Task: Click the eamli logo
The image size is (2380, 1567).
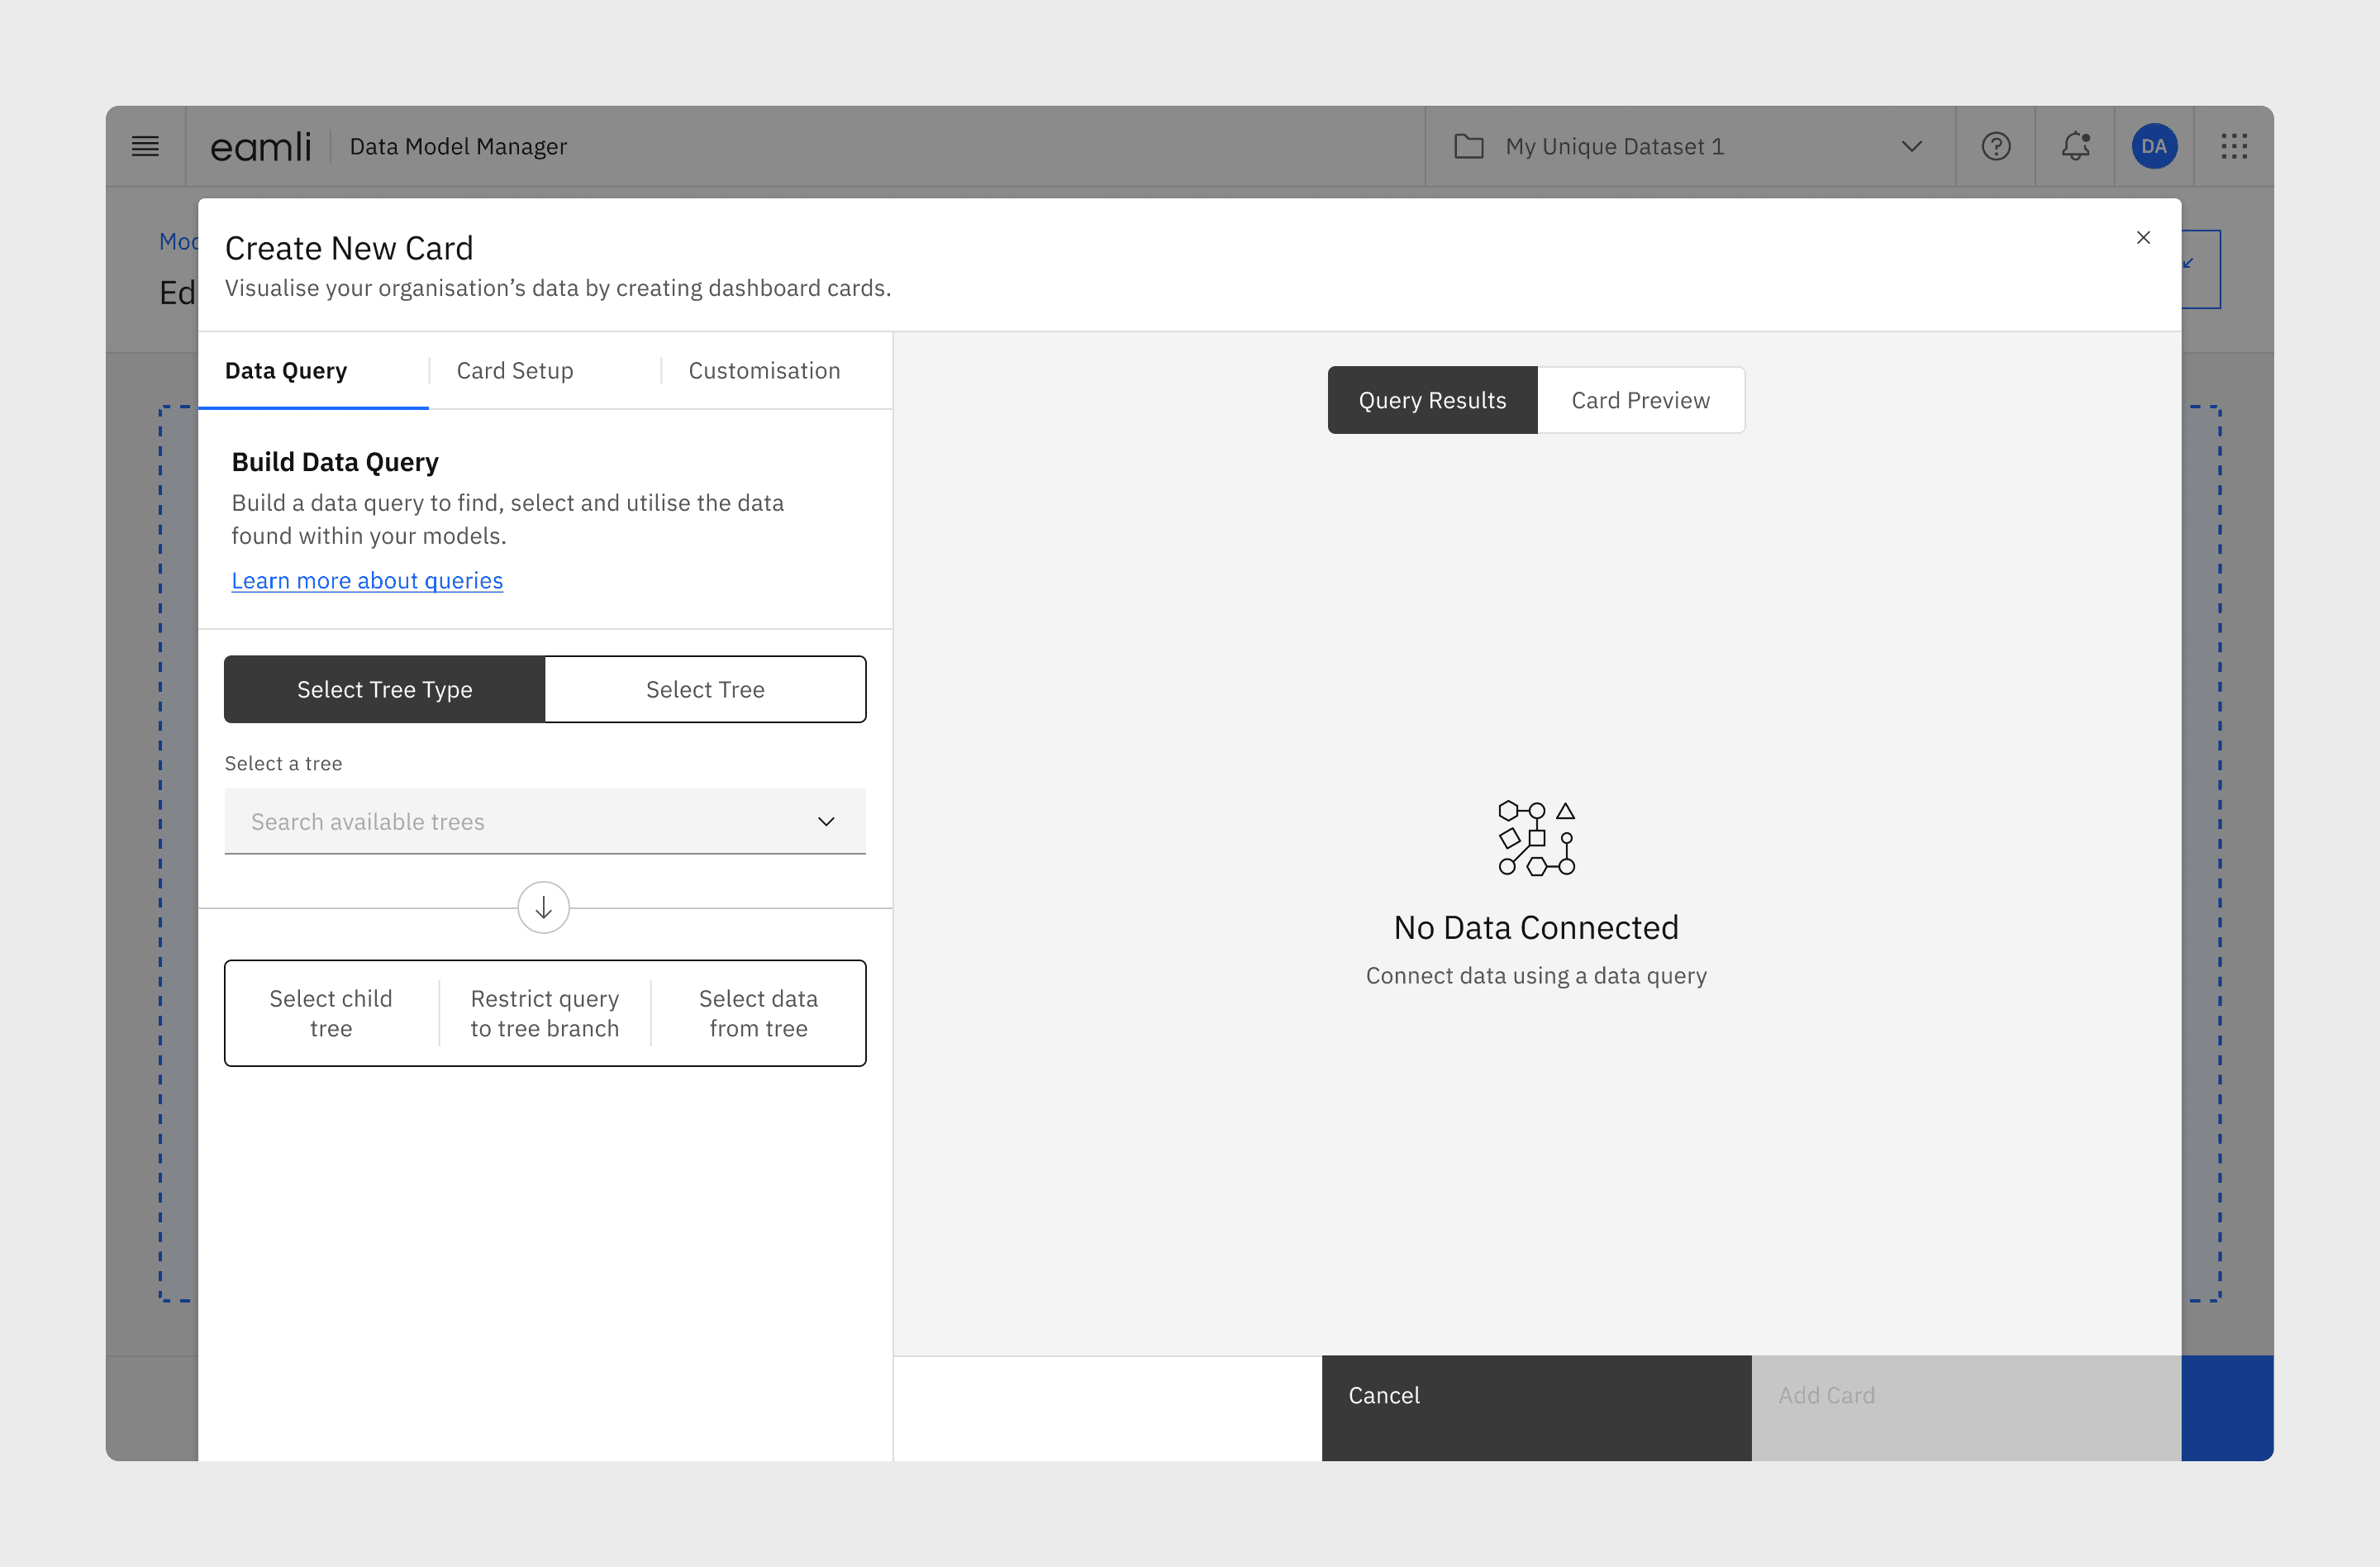Action: pyautogui.click(x=260, y=147)
